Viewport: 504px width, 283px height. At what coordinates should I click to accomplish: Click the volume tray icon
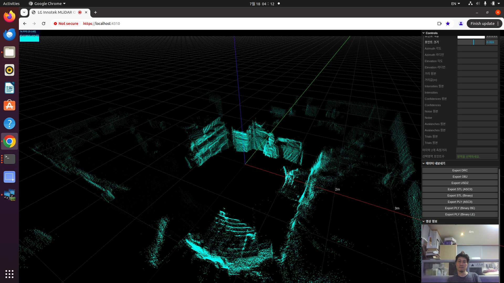tap(478, 4)
